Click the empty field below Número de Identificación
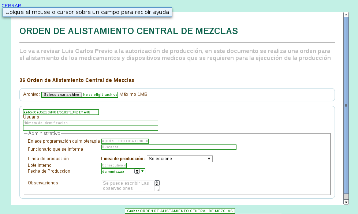358x214 pixels. point(90,128)
